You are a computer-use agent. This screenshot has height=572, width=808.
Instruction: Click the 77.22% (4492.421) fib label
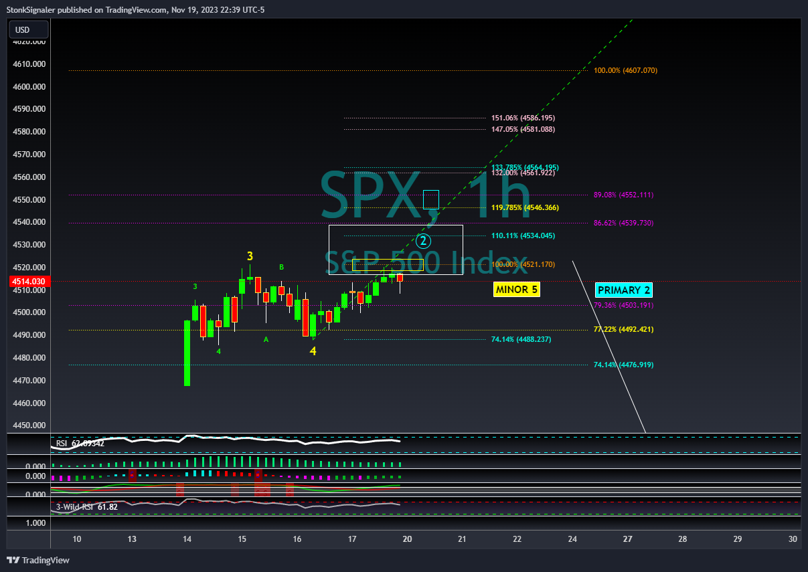point(623,329)
